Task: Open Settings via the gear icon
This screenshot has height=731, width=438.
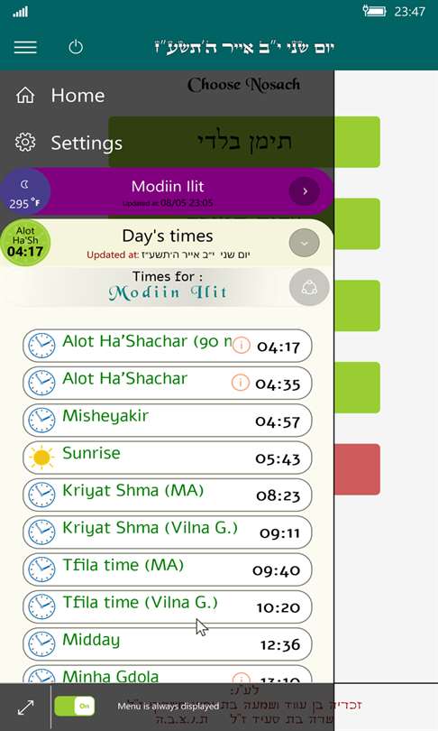Action: pyautogui.click(x=25, y=143)
